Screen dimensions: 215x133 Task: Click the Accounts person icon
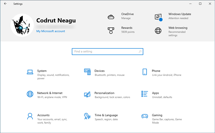[30, 116]
